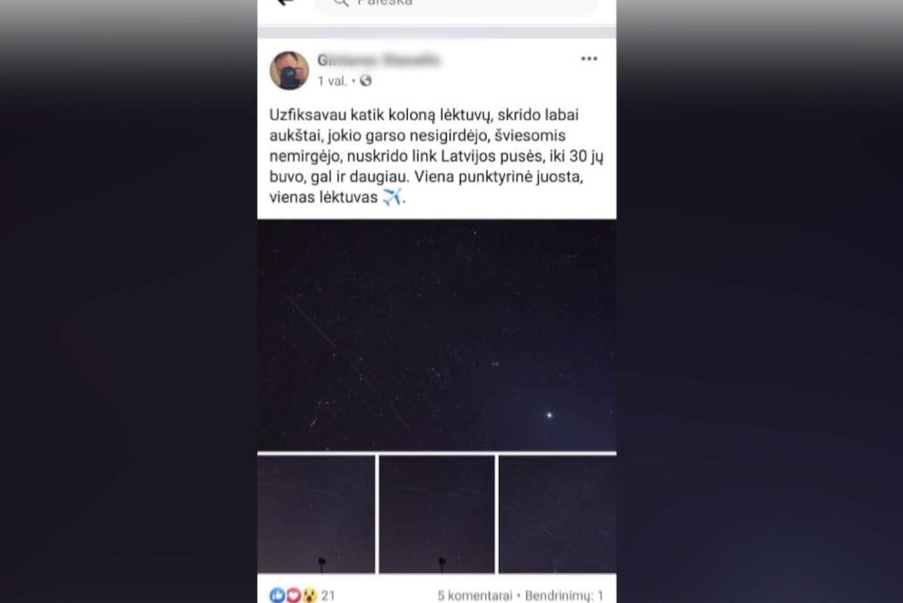This screenshot has width=903, height=603.
Task: Click the magnifier icon in search bar
Action: pyautogui.click(x=341, y=3)
